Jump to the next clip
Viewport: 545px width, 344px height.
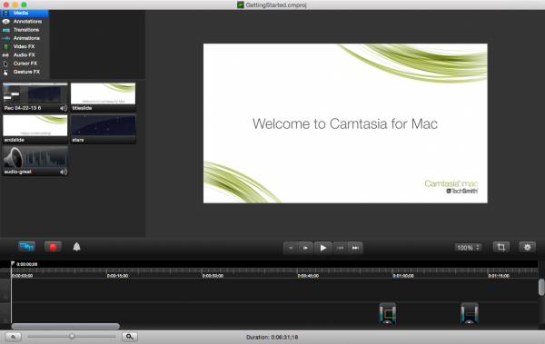(355, 248)
